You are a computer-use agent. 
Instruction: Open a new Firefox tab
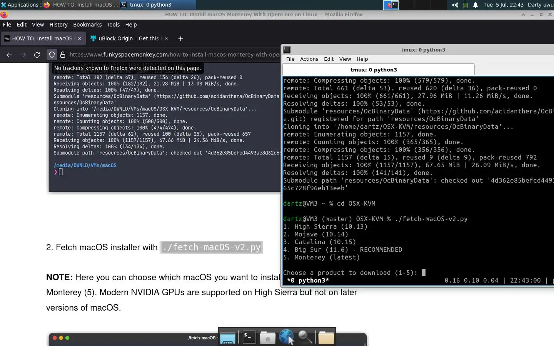[x=180, y=38]
